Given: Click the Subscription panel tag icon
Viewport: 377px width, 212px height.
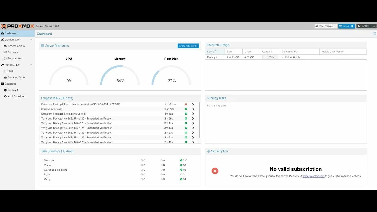Looking at the screenshot, I should (209, 151).
